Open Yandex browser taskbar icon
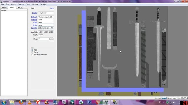Viewport: 188px width, 105px height. [38, 102]
